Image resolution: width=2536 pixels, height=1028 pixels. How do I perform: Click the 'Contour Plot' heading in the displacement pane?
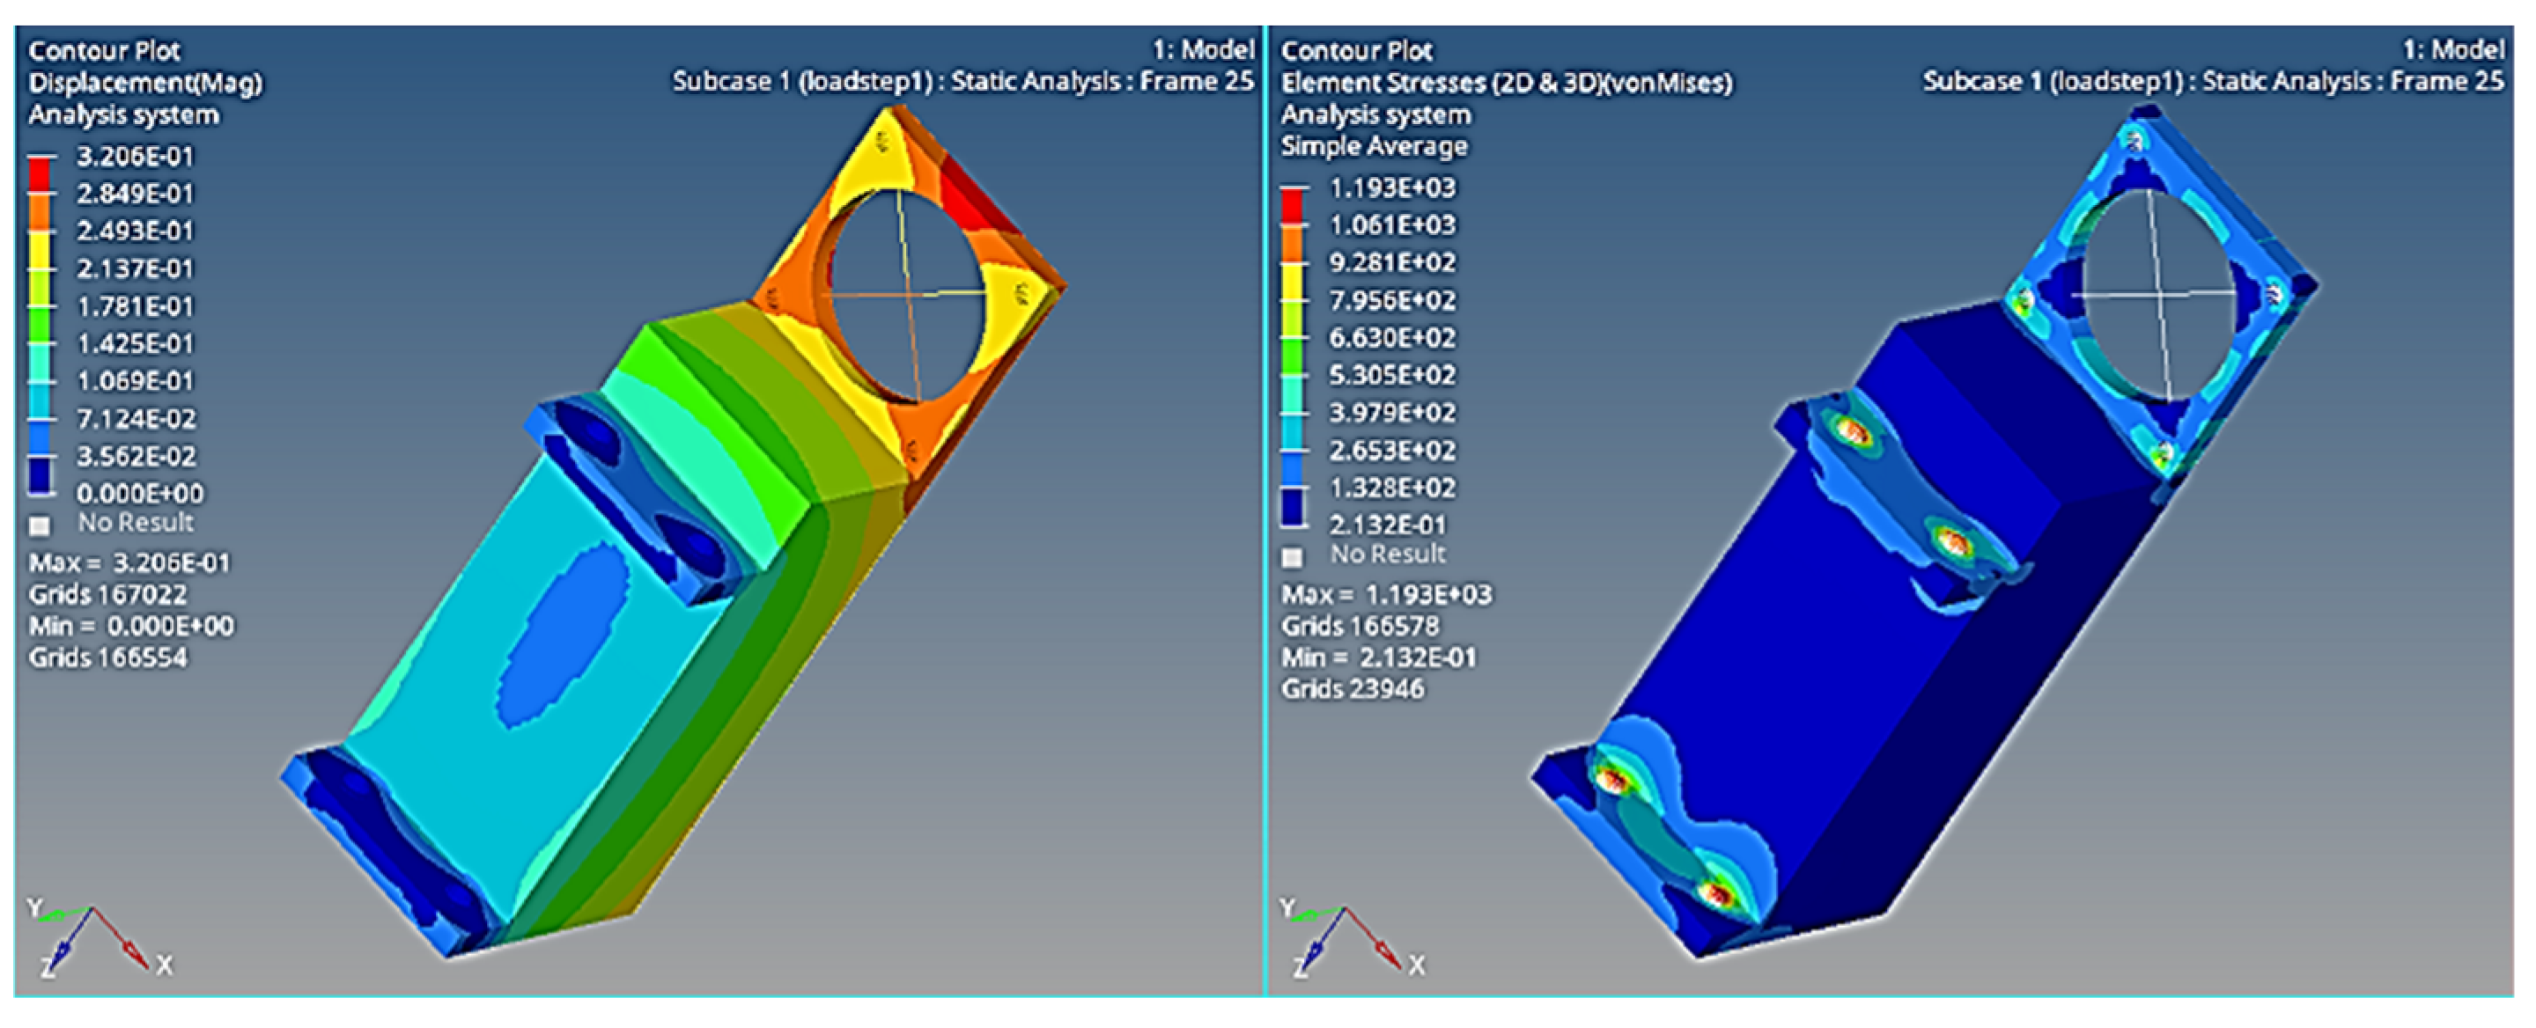(x=105, y=50)
